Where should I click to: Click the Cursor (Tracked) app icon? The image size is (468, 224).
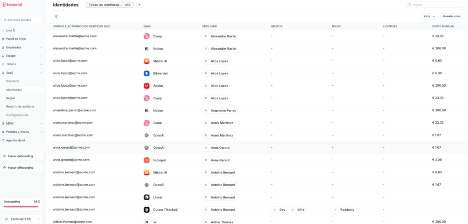147,210
